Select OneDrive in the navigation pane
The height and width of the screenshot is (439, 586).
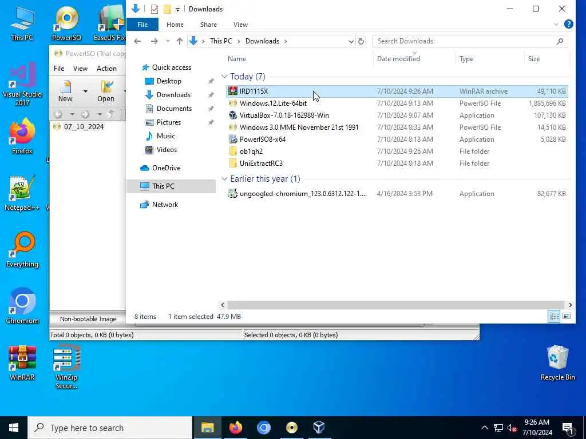[166, 168]
